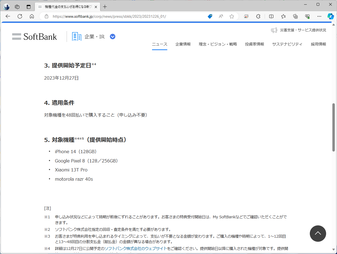Click the scrollbar down arrow

[x=334, y=249]
